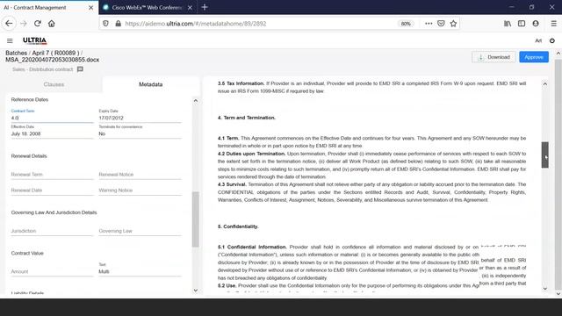
Task: Edit the Expiry Date field
Action: click(140, 118)
